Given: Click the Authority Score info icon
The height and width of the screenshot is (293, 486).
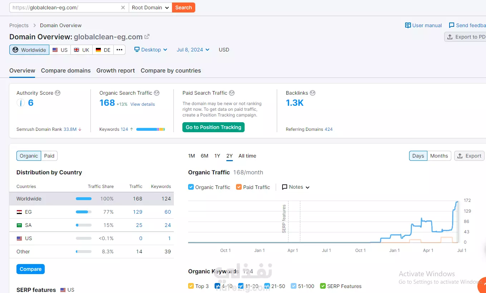Looking at the screenshot, I should coord(58,93).
